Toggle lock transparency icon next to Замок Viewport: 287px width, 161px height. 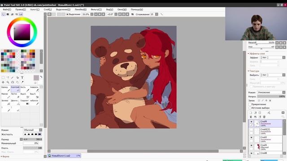[x=259, y=100]
